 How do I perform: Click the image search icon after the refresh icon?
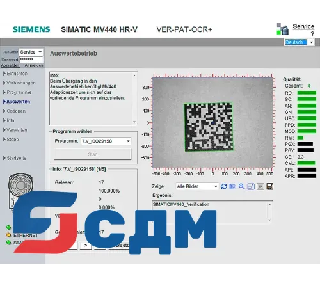click(x=232, y=186)
